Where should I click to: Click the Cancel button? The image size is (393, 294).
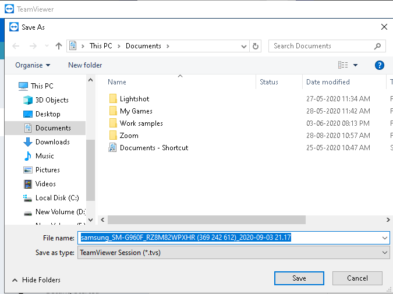pyautogui.click(x=357, y=278)
